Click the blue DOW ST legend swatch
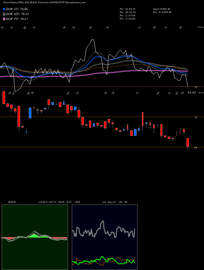The height and width of the screenshot is (270, 204). pos(4,9)
